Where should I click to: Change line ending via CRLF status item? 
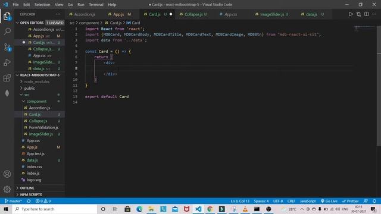pyautogui.click(x=291, y=201)
